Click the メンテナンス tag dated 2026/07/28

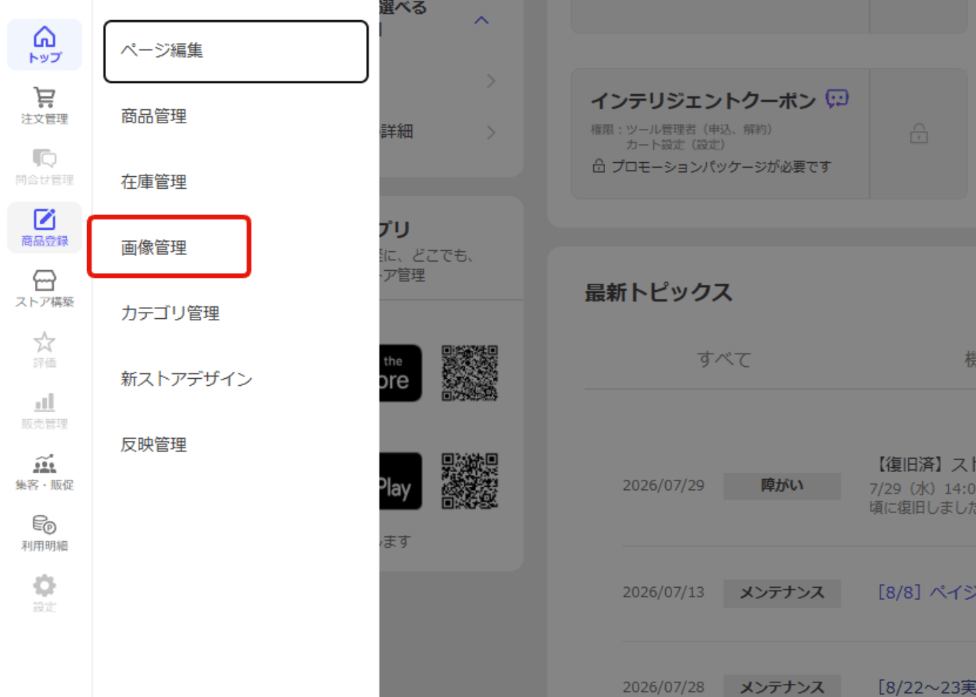(x=781, y=687)
